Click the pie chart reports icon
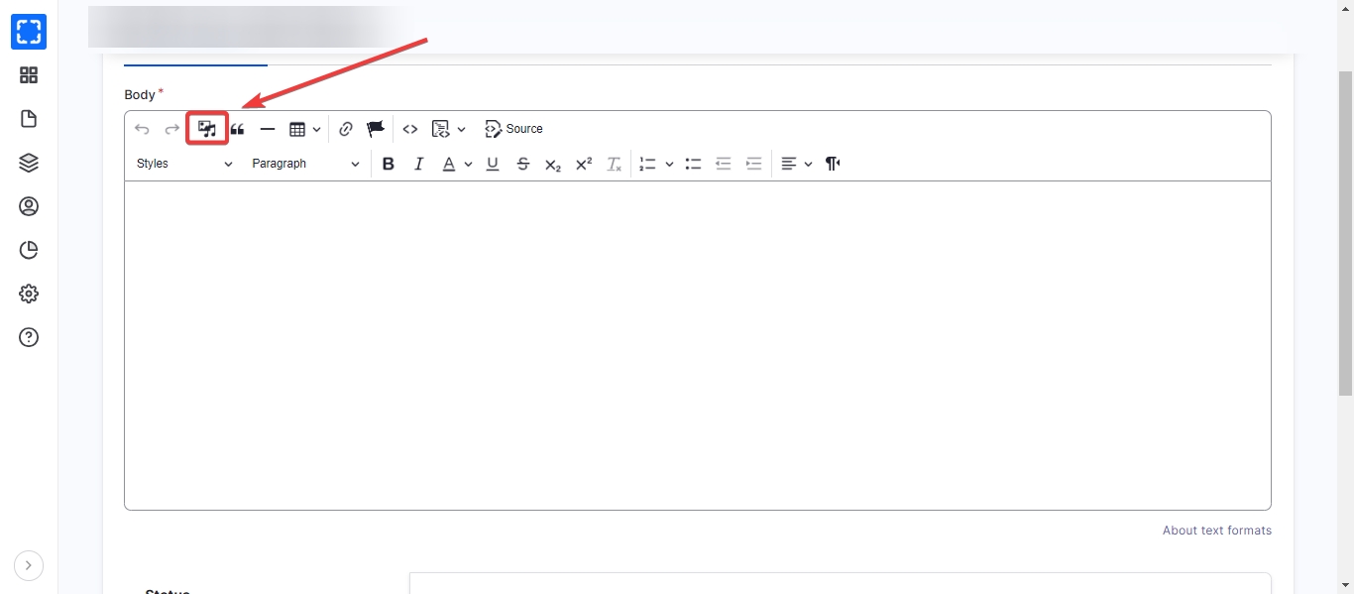 click(x=29, y=250)
